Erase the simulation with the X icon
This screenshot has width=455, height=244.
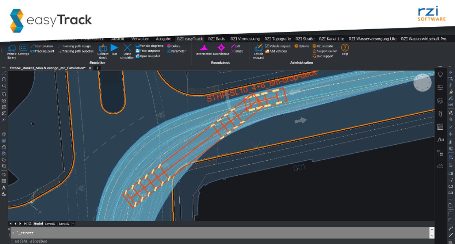[127, 50]
